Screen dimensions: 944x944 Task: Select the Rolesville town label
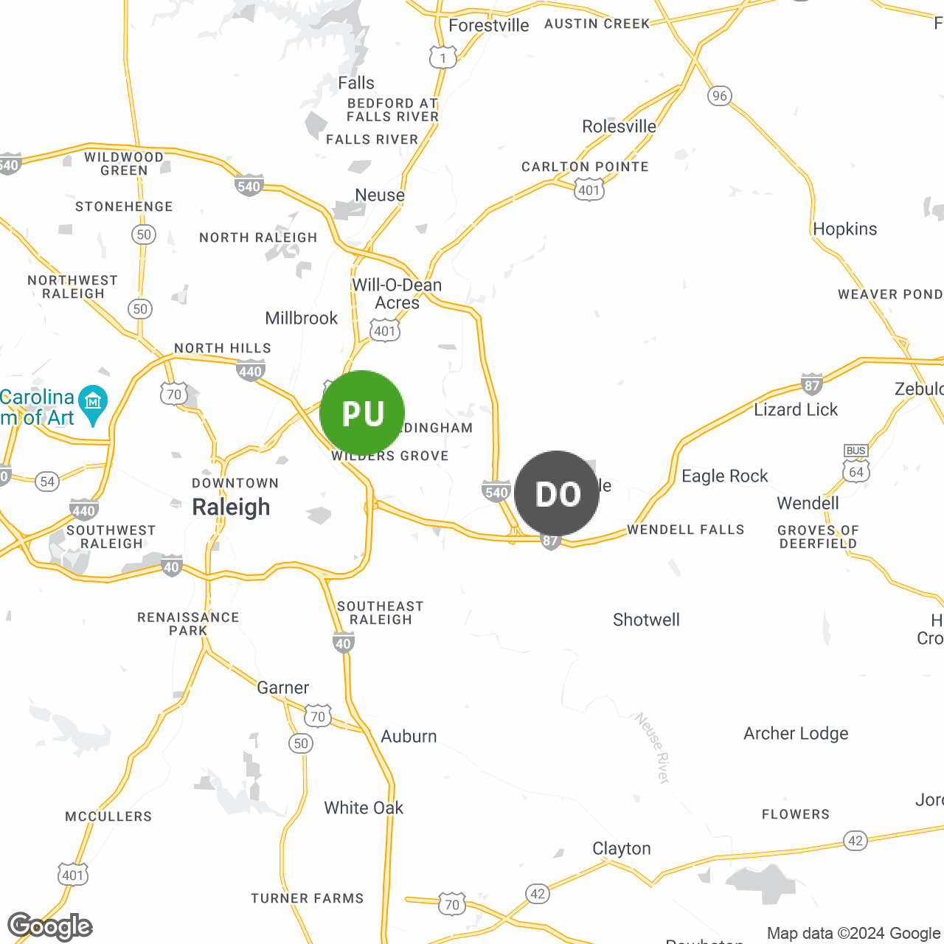(619, 126)
